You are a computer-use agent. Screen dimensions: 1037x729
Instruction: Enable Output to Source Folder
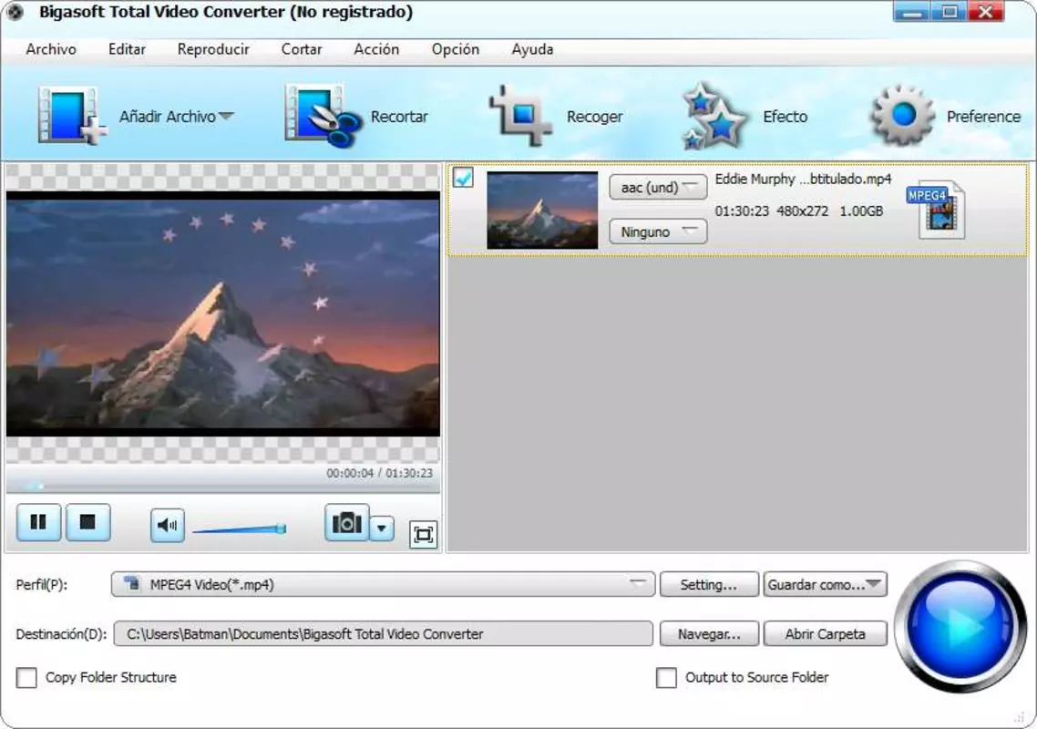pos(666,677)
